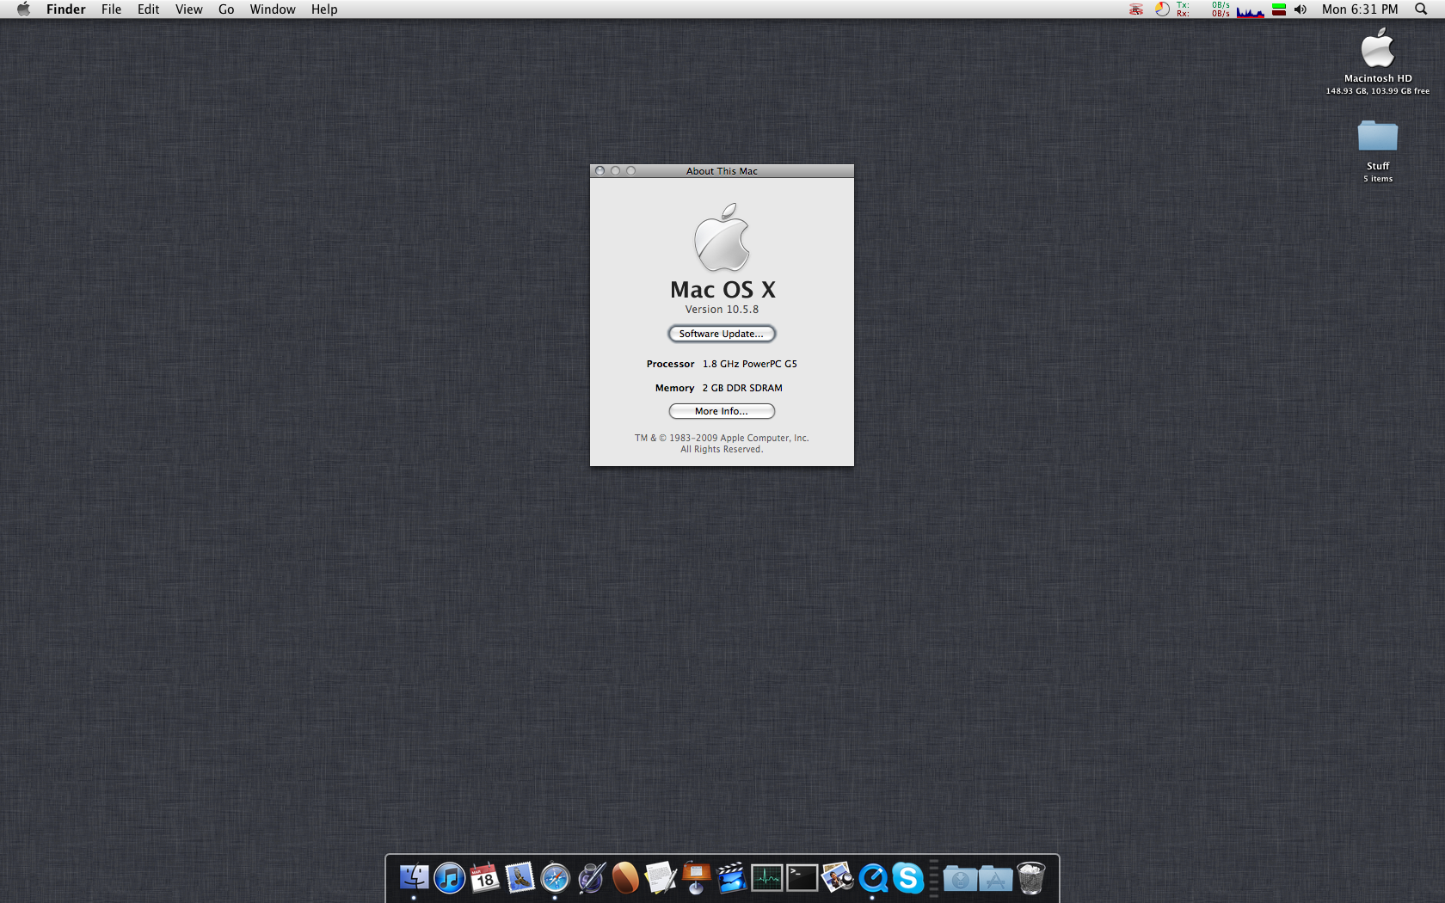Expand the Downloads stack in dock
Viewport: 1445px width, 903px height.
click(960, 878)
